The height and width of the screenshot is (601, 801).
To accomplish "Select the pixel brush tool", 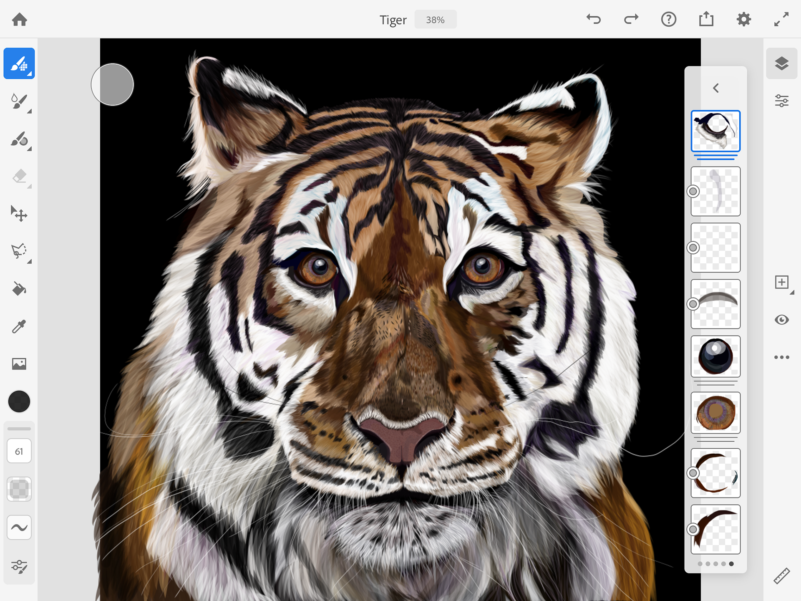I will tap(19, 63).
